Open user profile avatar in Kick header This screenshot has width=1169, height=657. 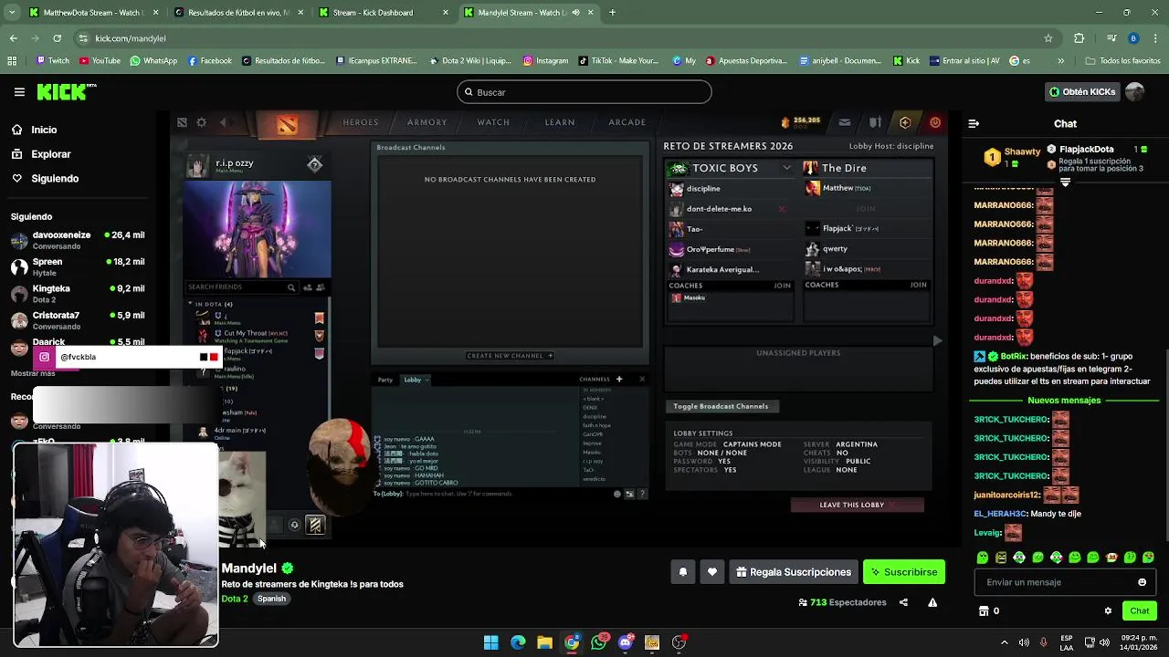[x=1134, y=92]
